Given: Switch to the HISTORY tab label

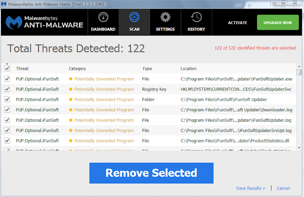Looking at the screenshot, I should click(x=196, y=29).
